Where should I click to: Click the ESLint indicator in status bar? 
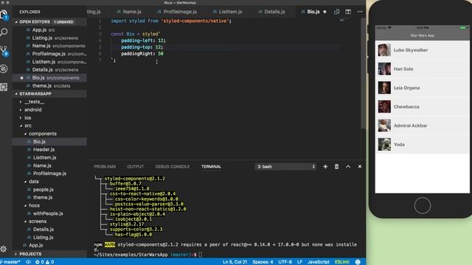click(342, 262)
